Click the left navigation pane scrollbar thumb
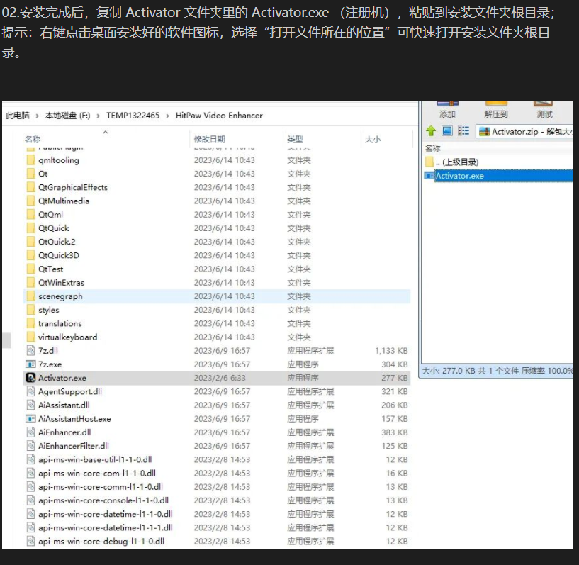This screenshot has width=579, height=565. [x=6, y=340]
